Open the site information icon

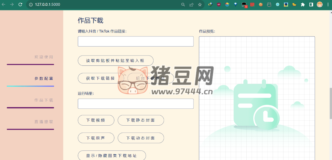pyautogui.click(x=31, y=4)
